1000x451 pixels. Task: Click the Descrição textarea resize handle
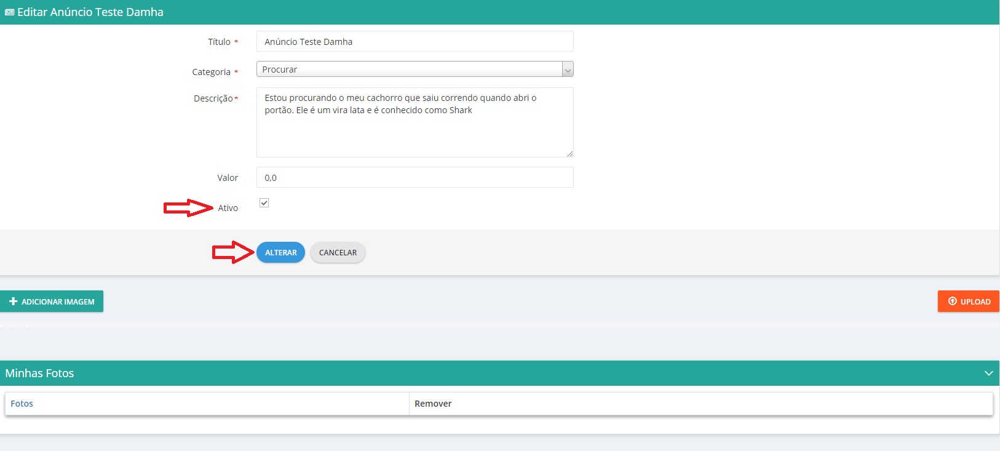pos(570,154)
